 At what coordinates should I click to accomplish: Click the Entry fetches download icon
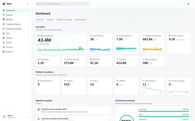91,36
